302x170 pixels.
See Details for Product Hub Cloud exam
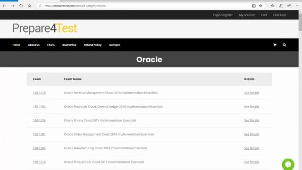point(252,162)
